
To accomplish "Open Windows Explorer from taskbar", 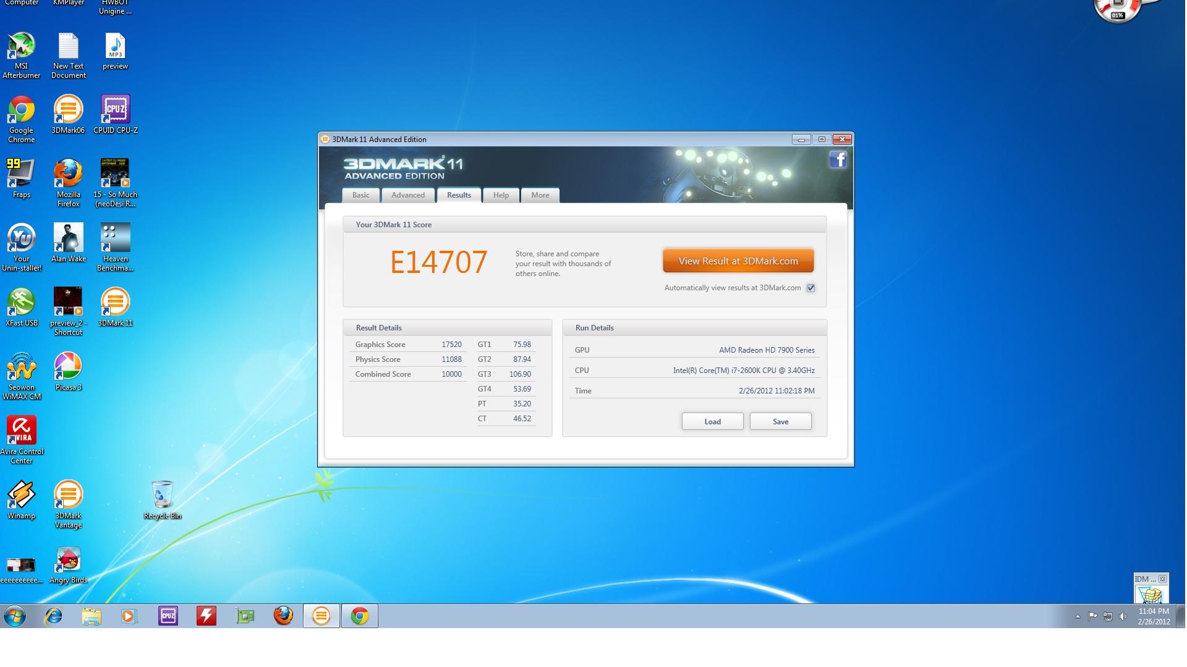I will pos(91,616).
